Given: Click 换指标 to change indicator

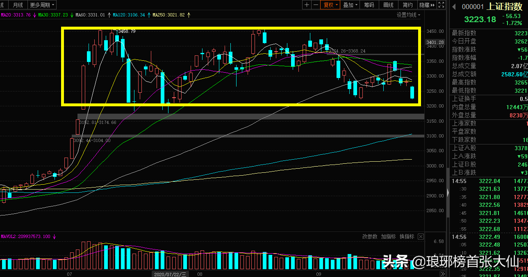Looking at the screenshot, I should click(407, 237).
